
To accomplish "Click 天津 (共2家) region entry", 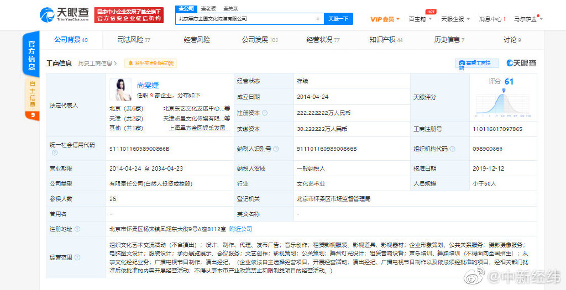I will click(127, 118).
